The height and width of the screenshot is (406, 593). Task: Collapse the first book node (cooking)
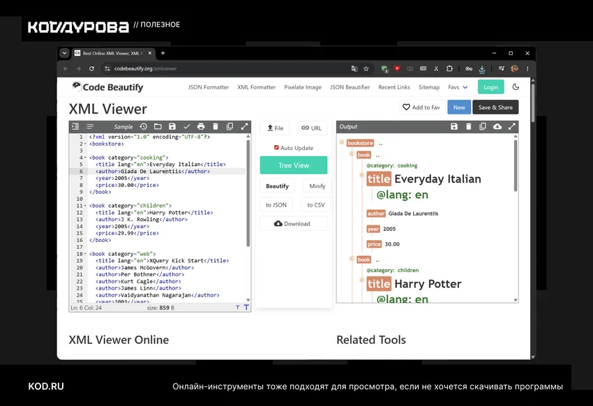352,154
